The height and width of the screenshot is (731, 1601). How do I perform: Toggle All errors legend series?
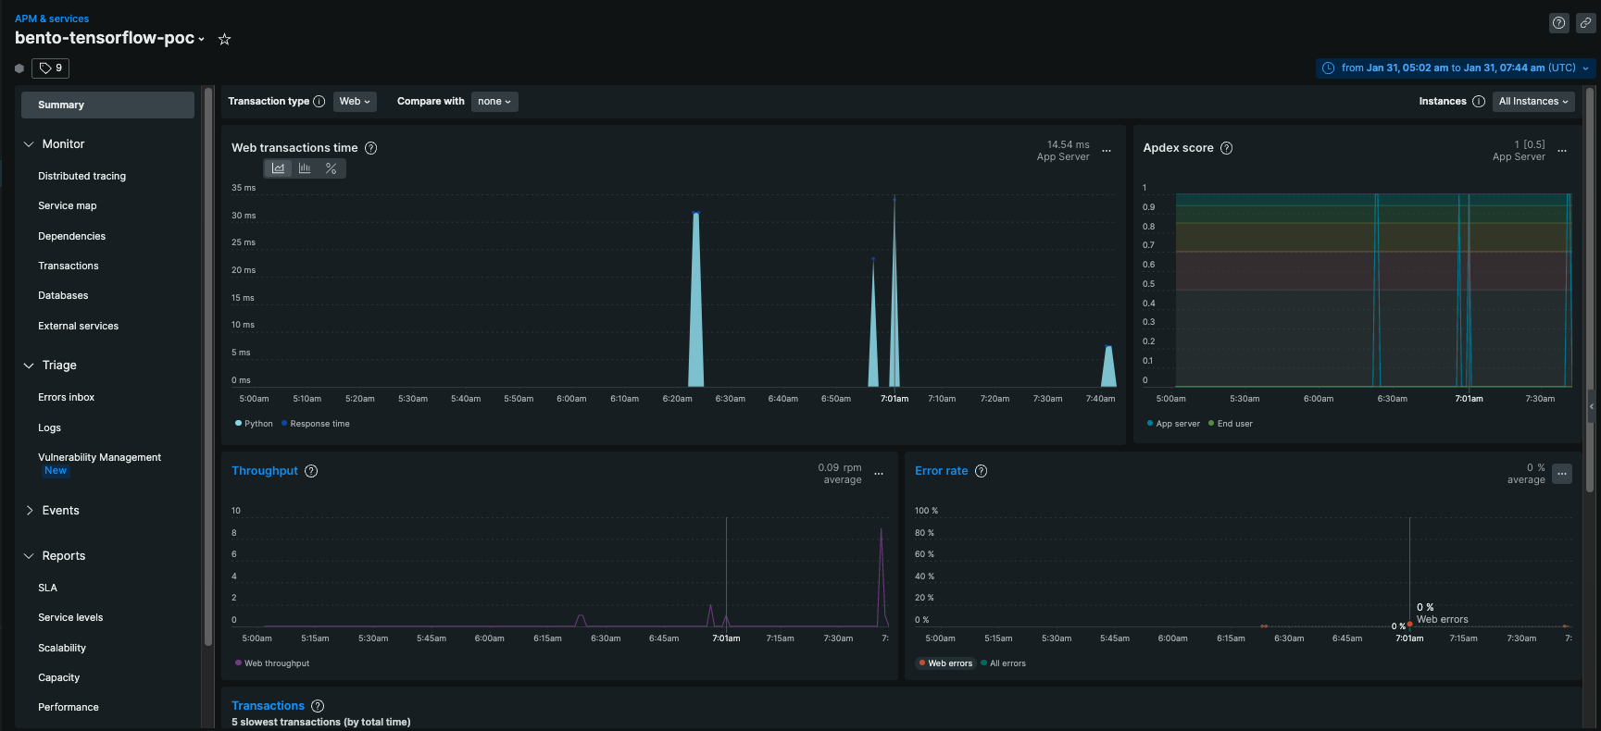1003,663
